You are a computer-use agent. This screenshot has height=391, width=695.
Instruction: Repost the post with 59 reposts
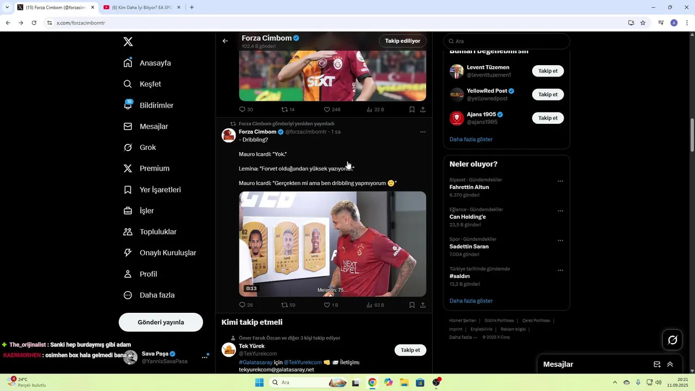coord(288,305)
